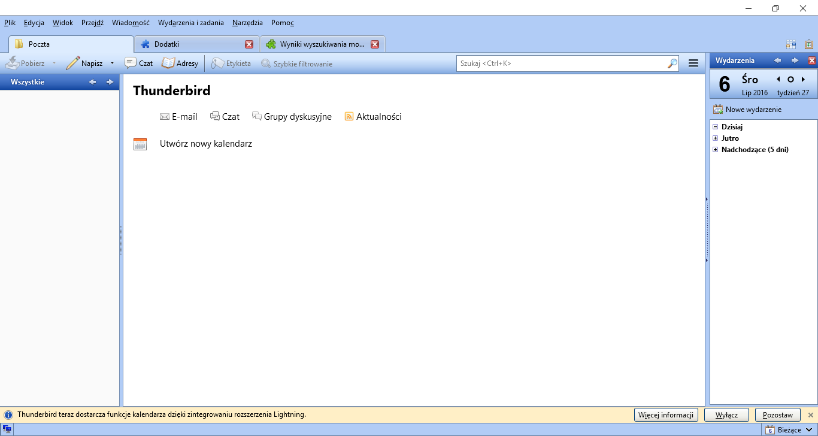Open the dropdown arrow next to Napisz

[x=112, y=63]
